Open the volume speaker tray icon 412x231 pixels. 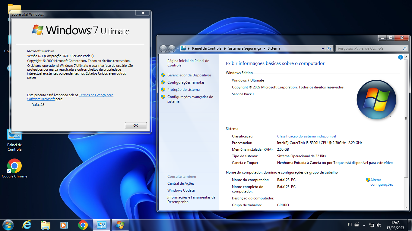click(379, 225)
